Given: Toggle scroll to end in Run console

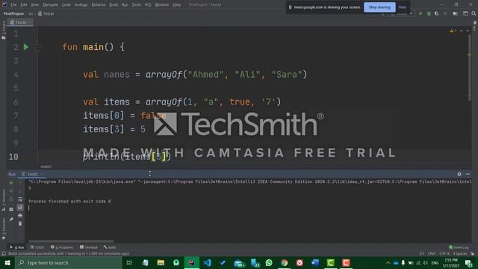Looking at the screenshot, I should point(20,208).
